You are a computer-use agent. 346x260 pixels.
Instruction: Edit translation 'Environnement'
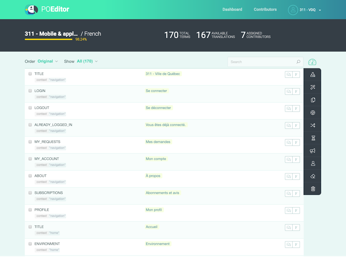pos(158,244)
